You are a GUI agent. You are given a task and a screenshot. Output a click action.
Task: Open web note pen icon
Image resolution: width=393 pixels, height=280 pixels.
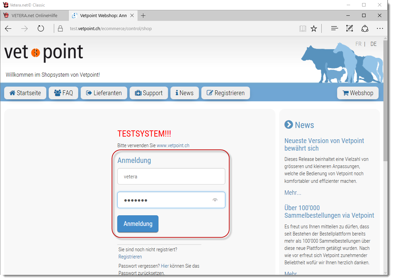pos(349,29)
